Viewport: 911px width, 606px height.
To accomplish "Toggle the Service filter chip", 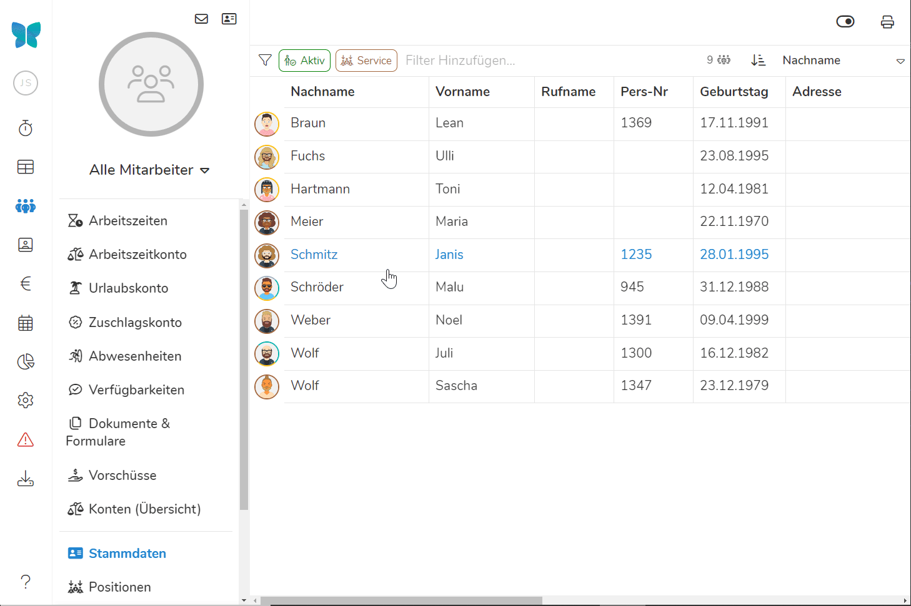I will pos(366,61).
